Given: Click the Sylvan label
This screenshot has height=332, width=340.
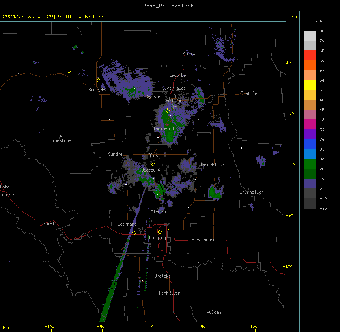Looking at the screenshot, I should click(154, 97).
